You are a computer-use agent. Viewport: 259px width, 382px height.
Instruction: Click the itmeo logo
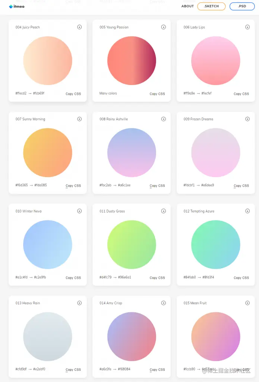(16, 7)
